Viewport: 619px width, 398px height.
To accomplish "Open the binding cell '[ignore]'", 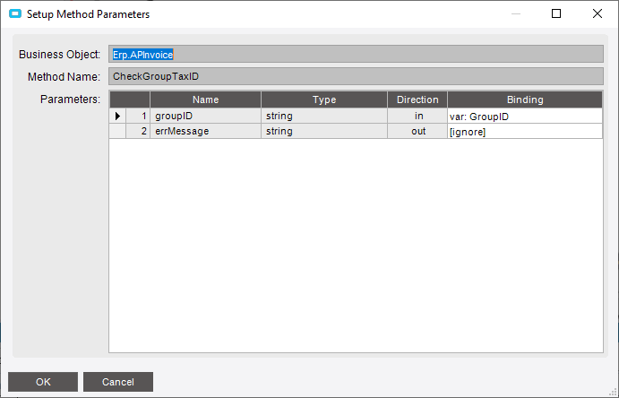I will point(525,131).
